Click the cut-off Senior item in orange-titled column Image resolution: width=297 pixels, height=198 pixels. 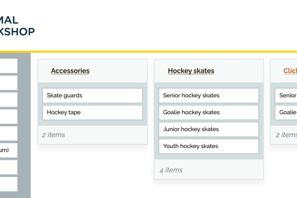coord(286,96)
